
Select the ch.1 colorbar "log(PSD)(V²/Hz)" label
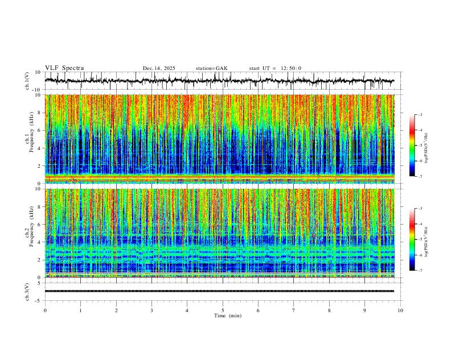(426, 148)
